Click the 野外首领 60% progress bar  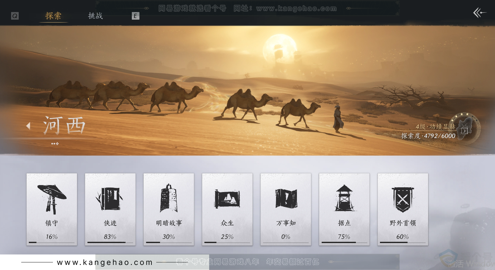[x=403, y=242]
